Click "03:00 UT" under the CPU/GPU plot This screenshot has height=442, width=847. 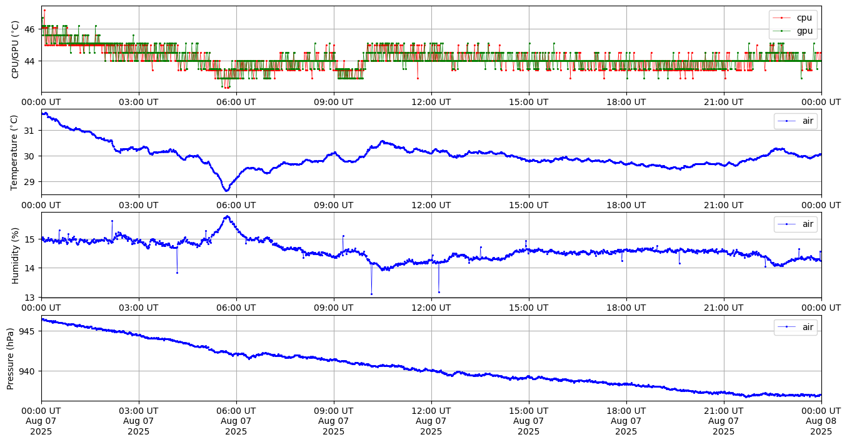click(139, 102)
